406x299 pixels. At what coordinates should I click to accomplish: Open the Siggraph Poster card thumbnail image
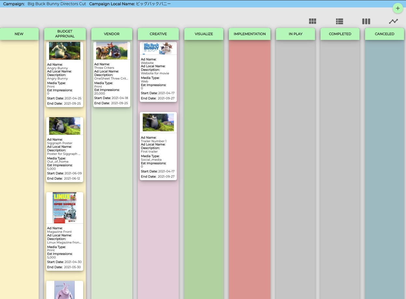click(65, 126)
